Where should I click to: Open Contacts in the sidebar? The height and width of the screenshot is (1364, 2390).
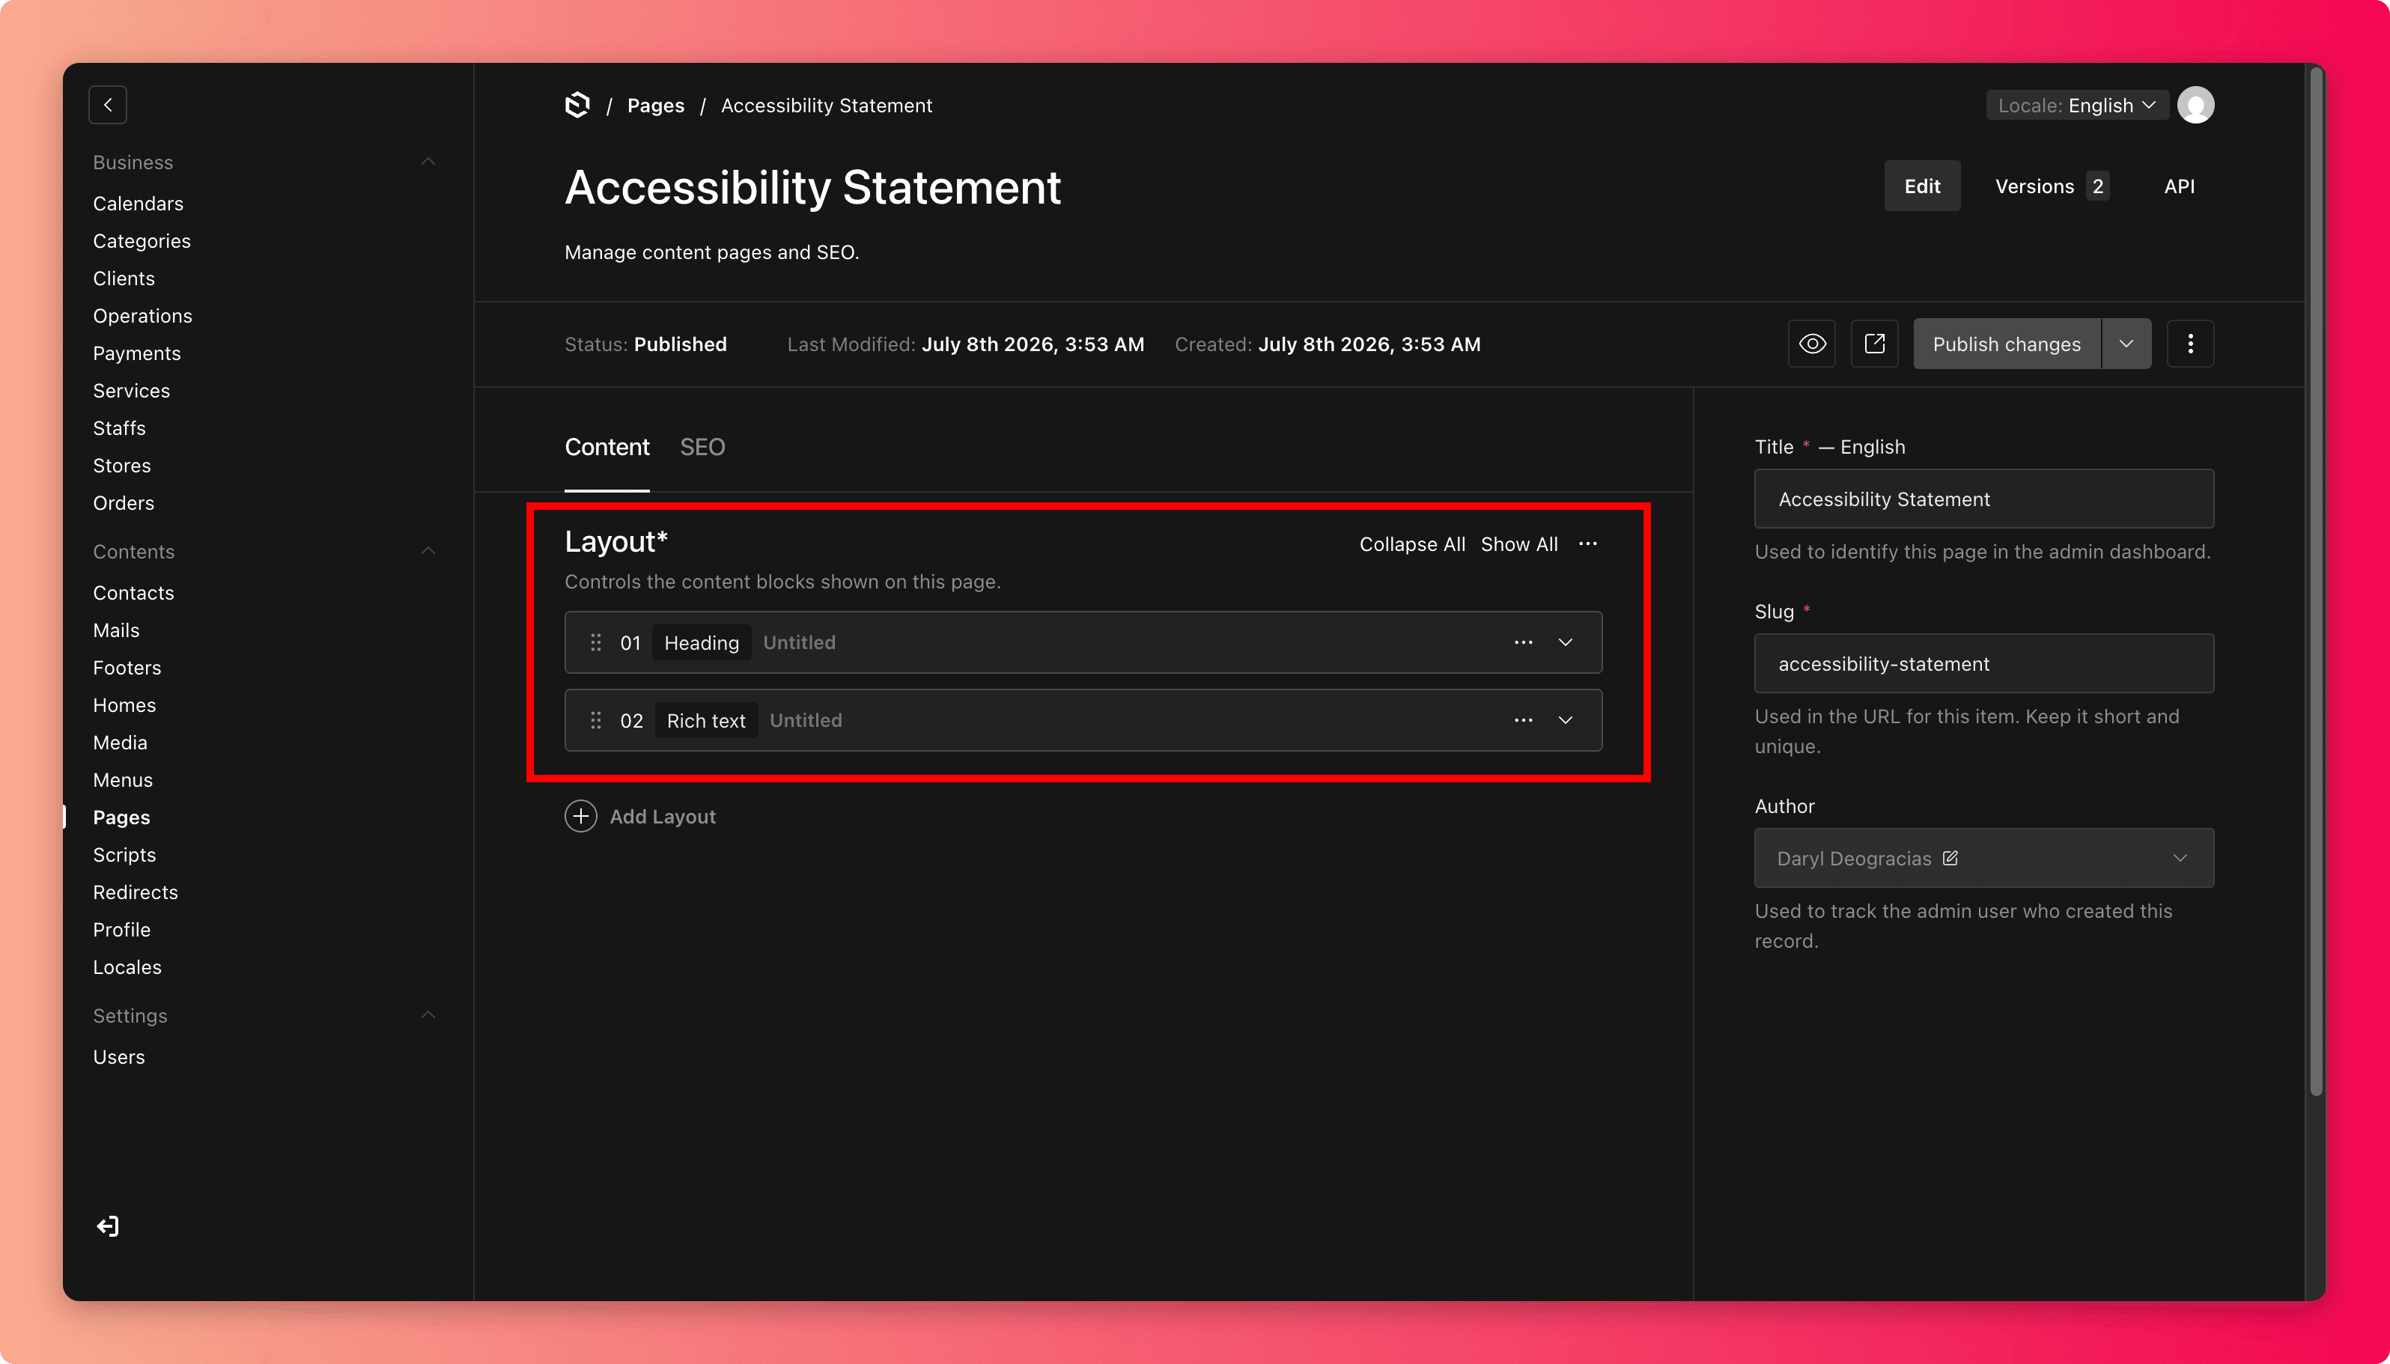coord(133,593)
